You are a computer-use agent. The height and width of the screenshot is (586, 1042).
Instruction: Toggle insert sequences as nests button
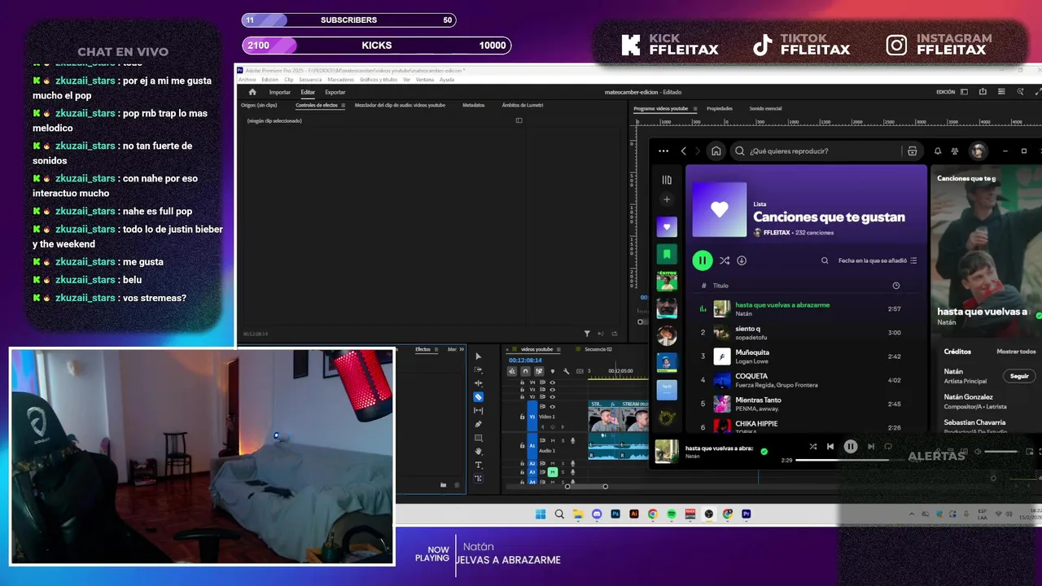click(512, 371)
